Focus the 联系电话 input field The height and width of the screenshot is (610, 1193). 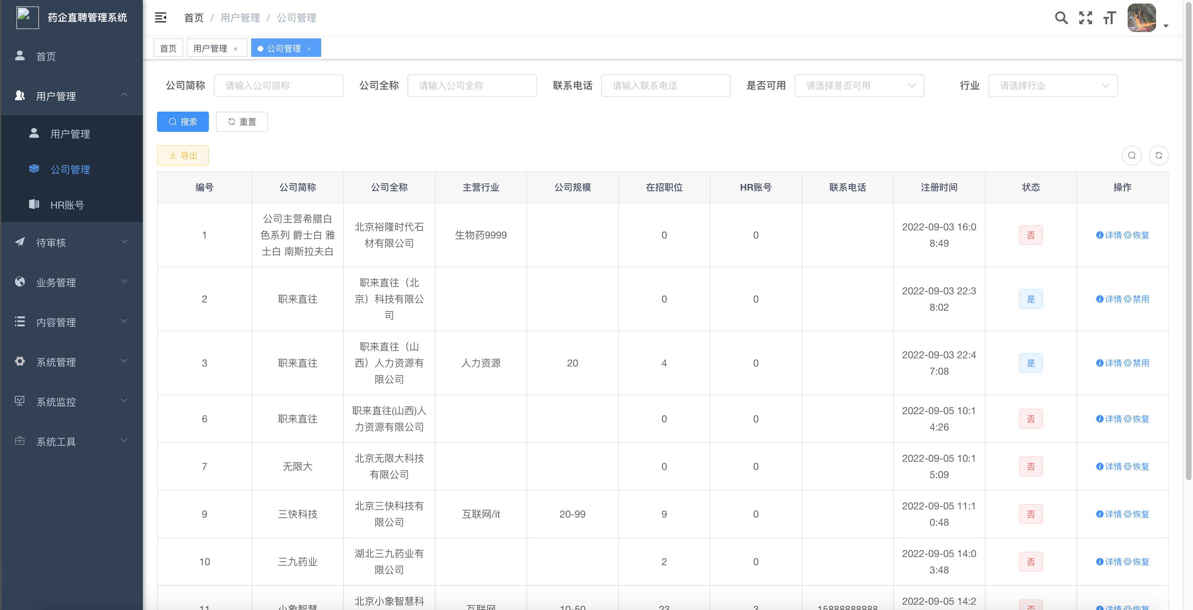click(x=665, y=86)
